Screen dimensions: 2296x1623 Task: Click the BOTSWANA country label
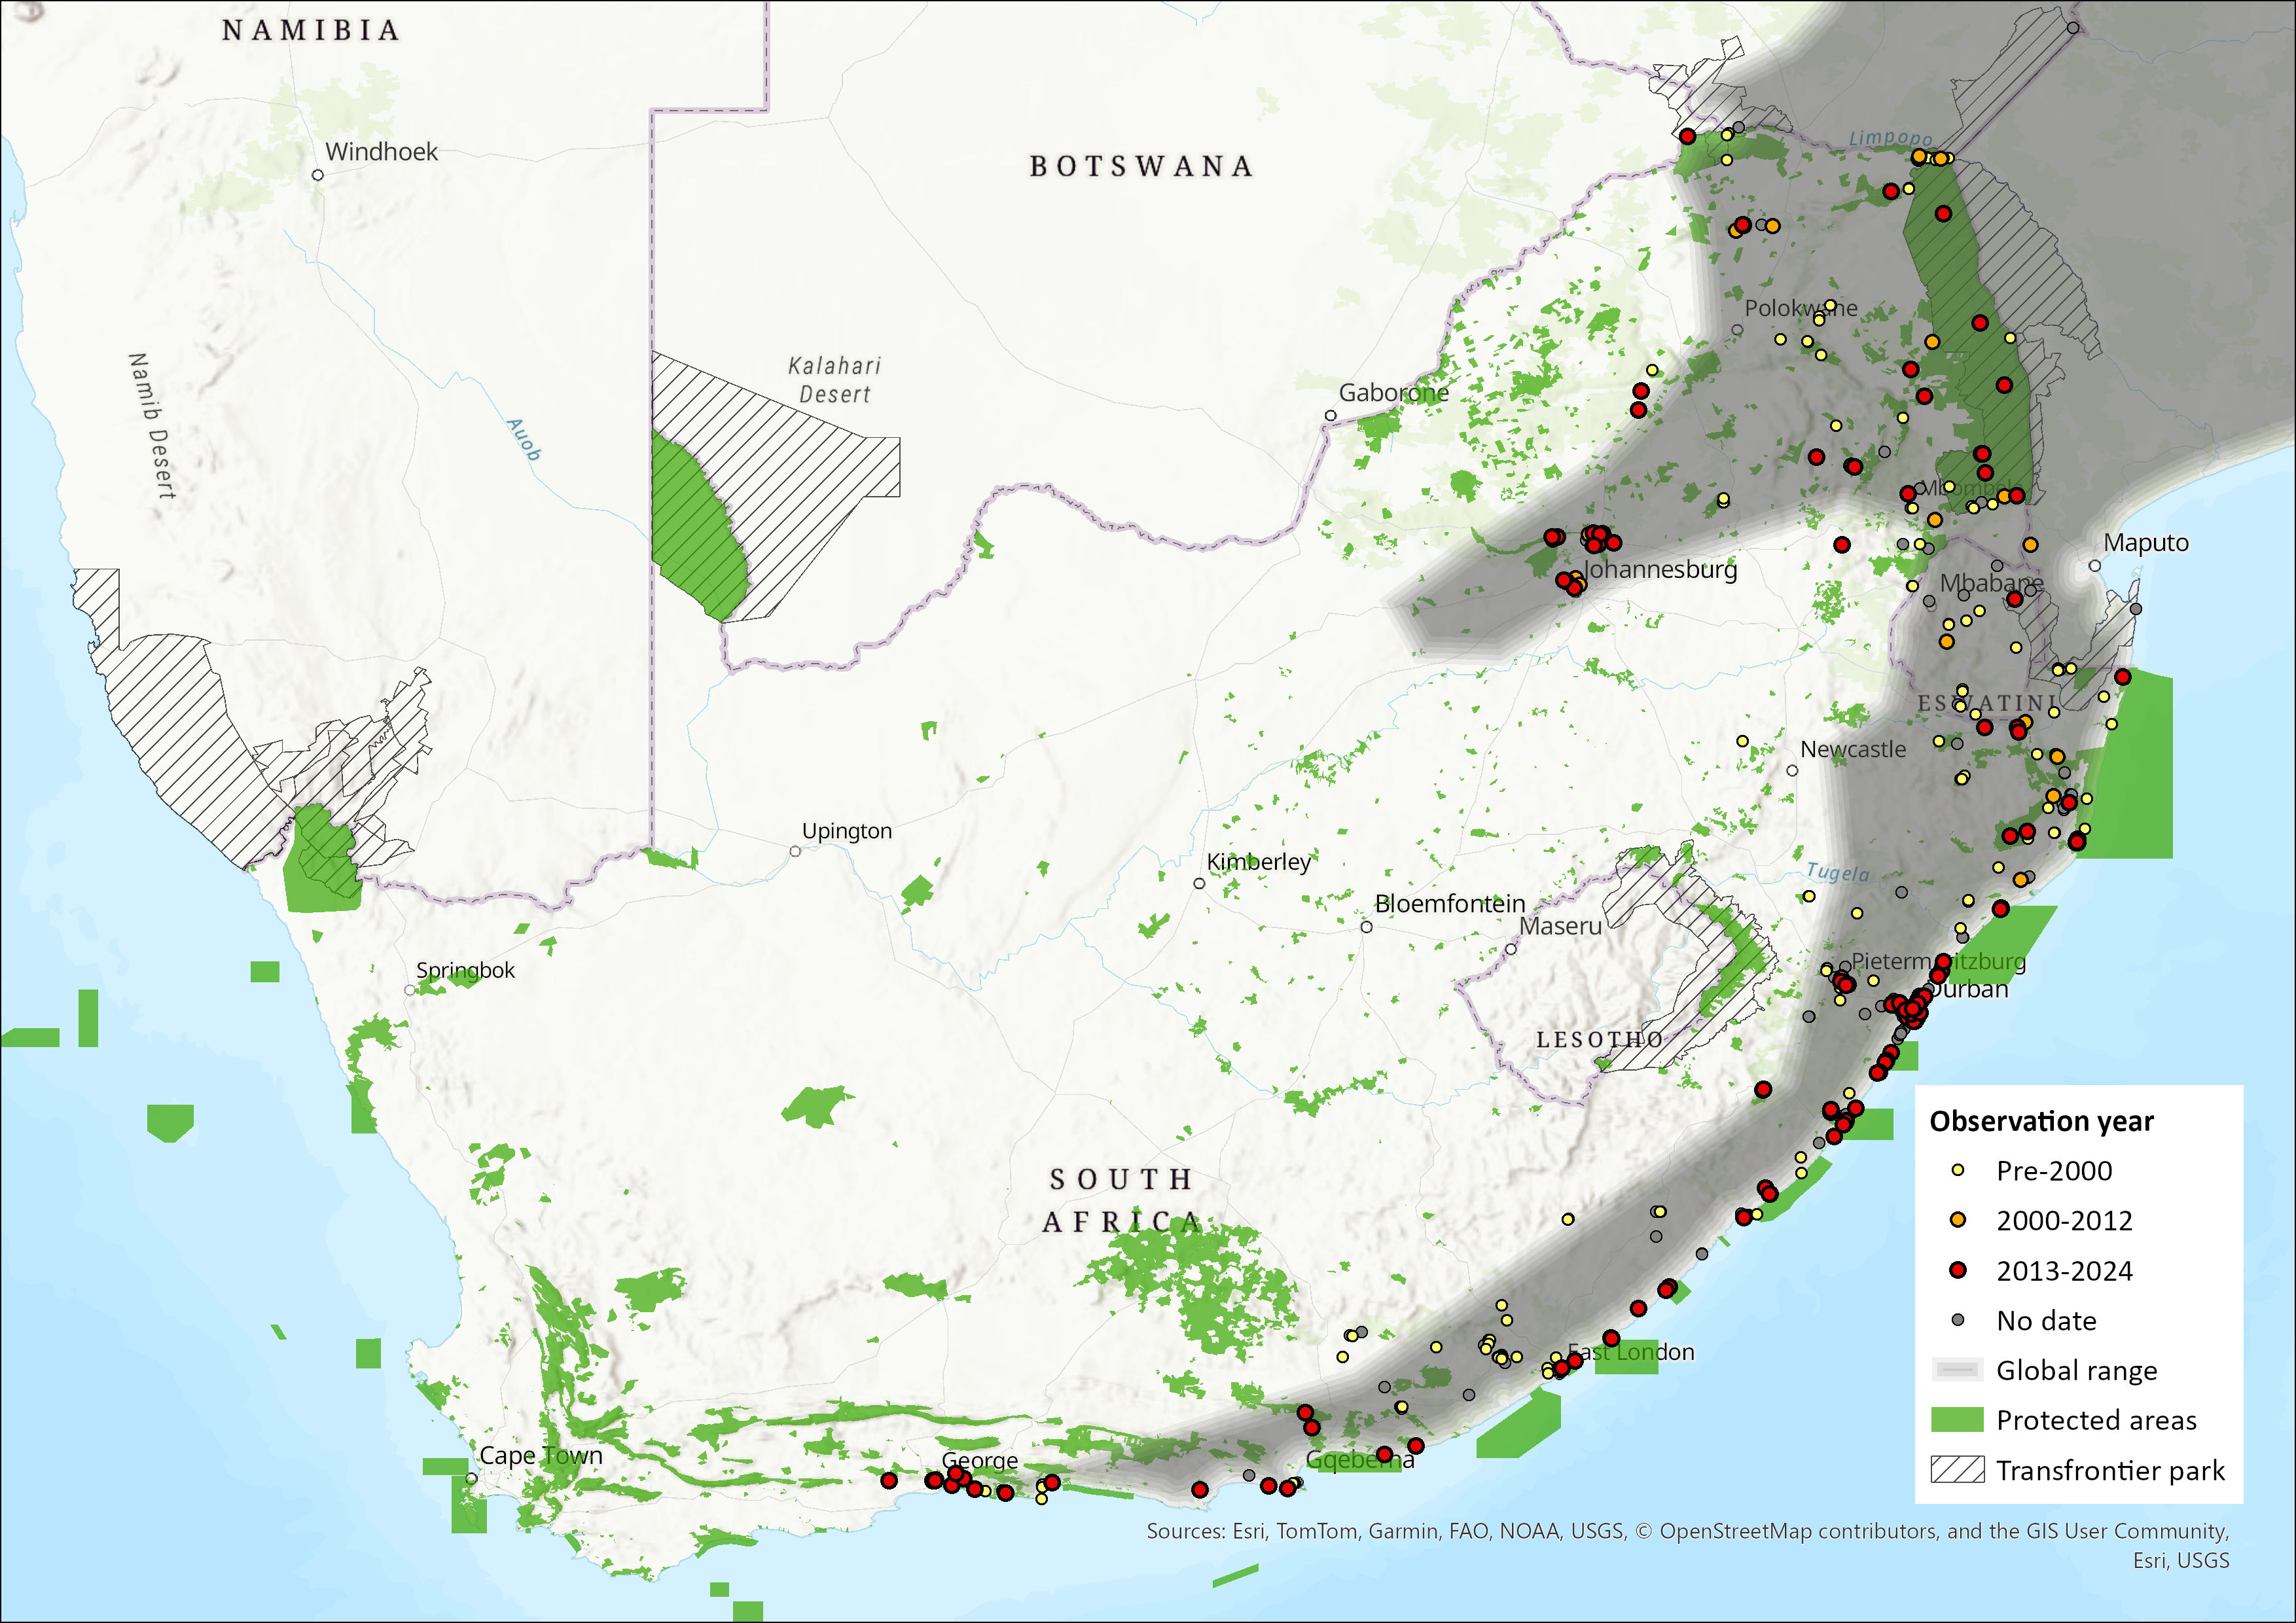[1141, 166]
